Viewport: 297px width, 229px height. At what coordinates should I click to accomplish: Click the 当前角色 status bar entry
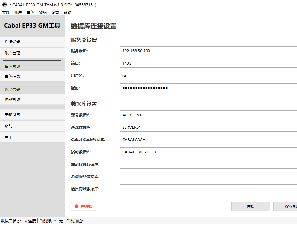coord(75,221)
